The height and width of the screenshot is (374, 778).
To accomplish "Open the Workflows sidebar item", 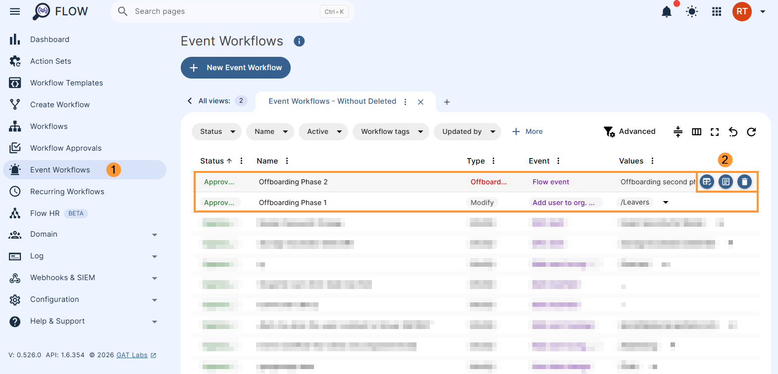I will click(x=85, y=126).
